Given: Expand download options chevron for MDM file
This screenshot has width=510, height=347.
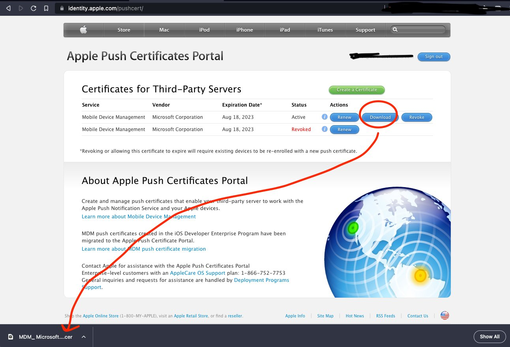Looking at the screenshot, I should point(83,337).
